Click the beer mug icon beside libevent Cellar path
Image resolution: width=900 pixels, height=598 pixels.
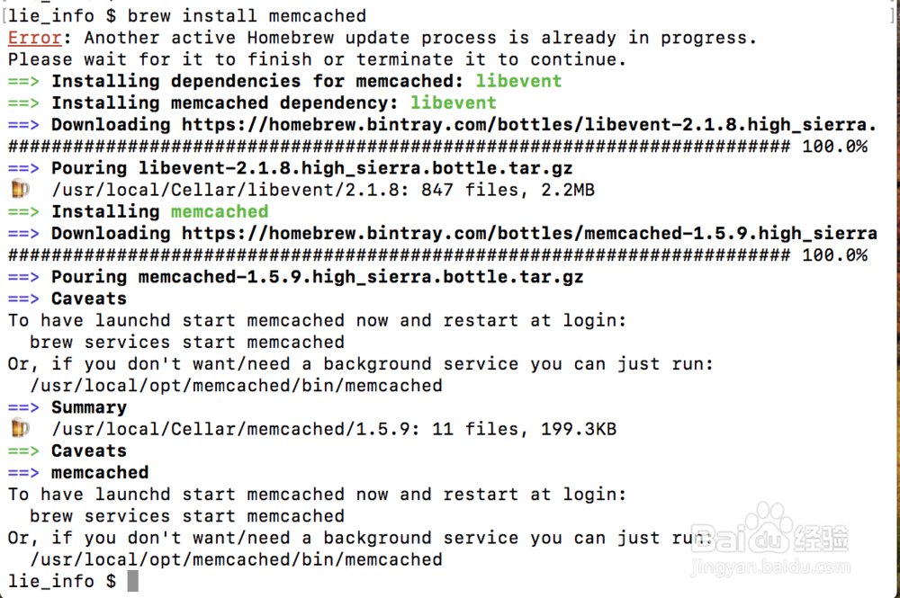[20, 189]
